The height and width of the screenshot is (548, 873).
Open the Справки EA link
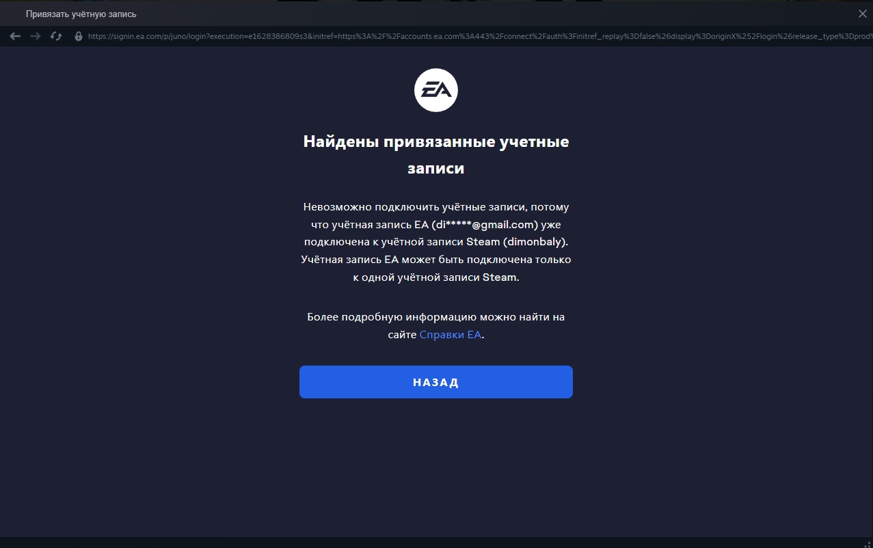pos(451,335)
